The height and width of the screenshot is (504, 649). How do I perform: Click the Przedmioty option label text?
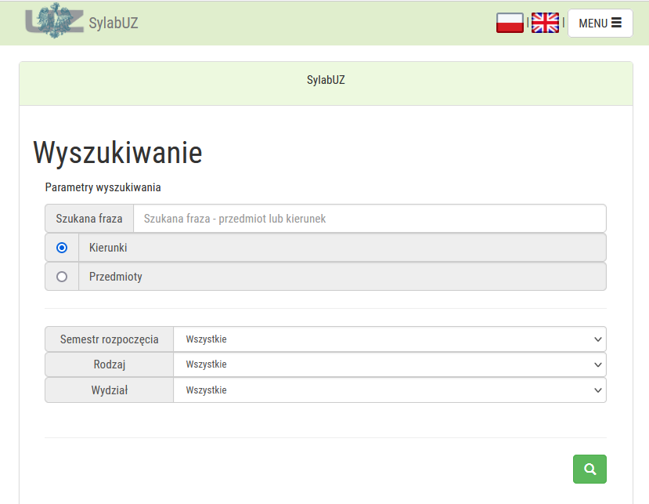(116, 277)
